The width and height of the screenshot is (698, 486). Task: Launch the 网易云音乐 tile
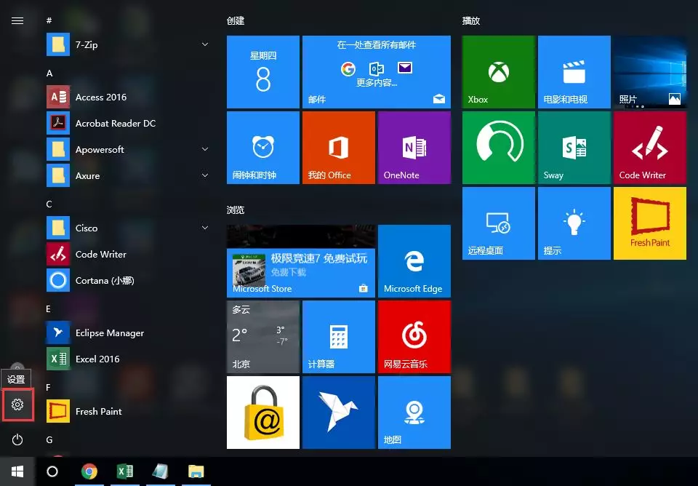pyautogui.click(x=414, y=336)
